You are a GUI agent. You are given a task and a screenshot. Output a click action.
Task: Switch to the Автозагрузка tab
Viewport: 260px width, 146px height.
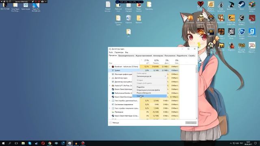[x=158, y=56]
